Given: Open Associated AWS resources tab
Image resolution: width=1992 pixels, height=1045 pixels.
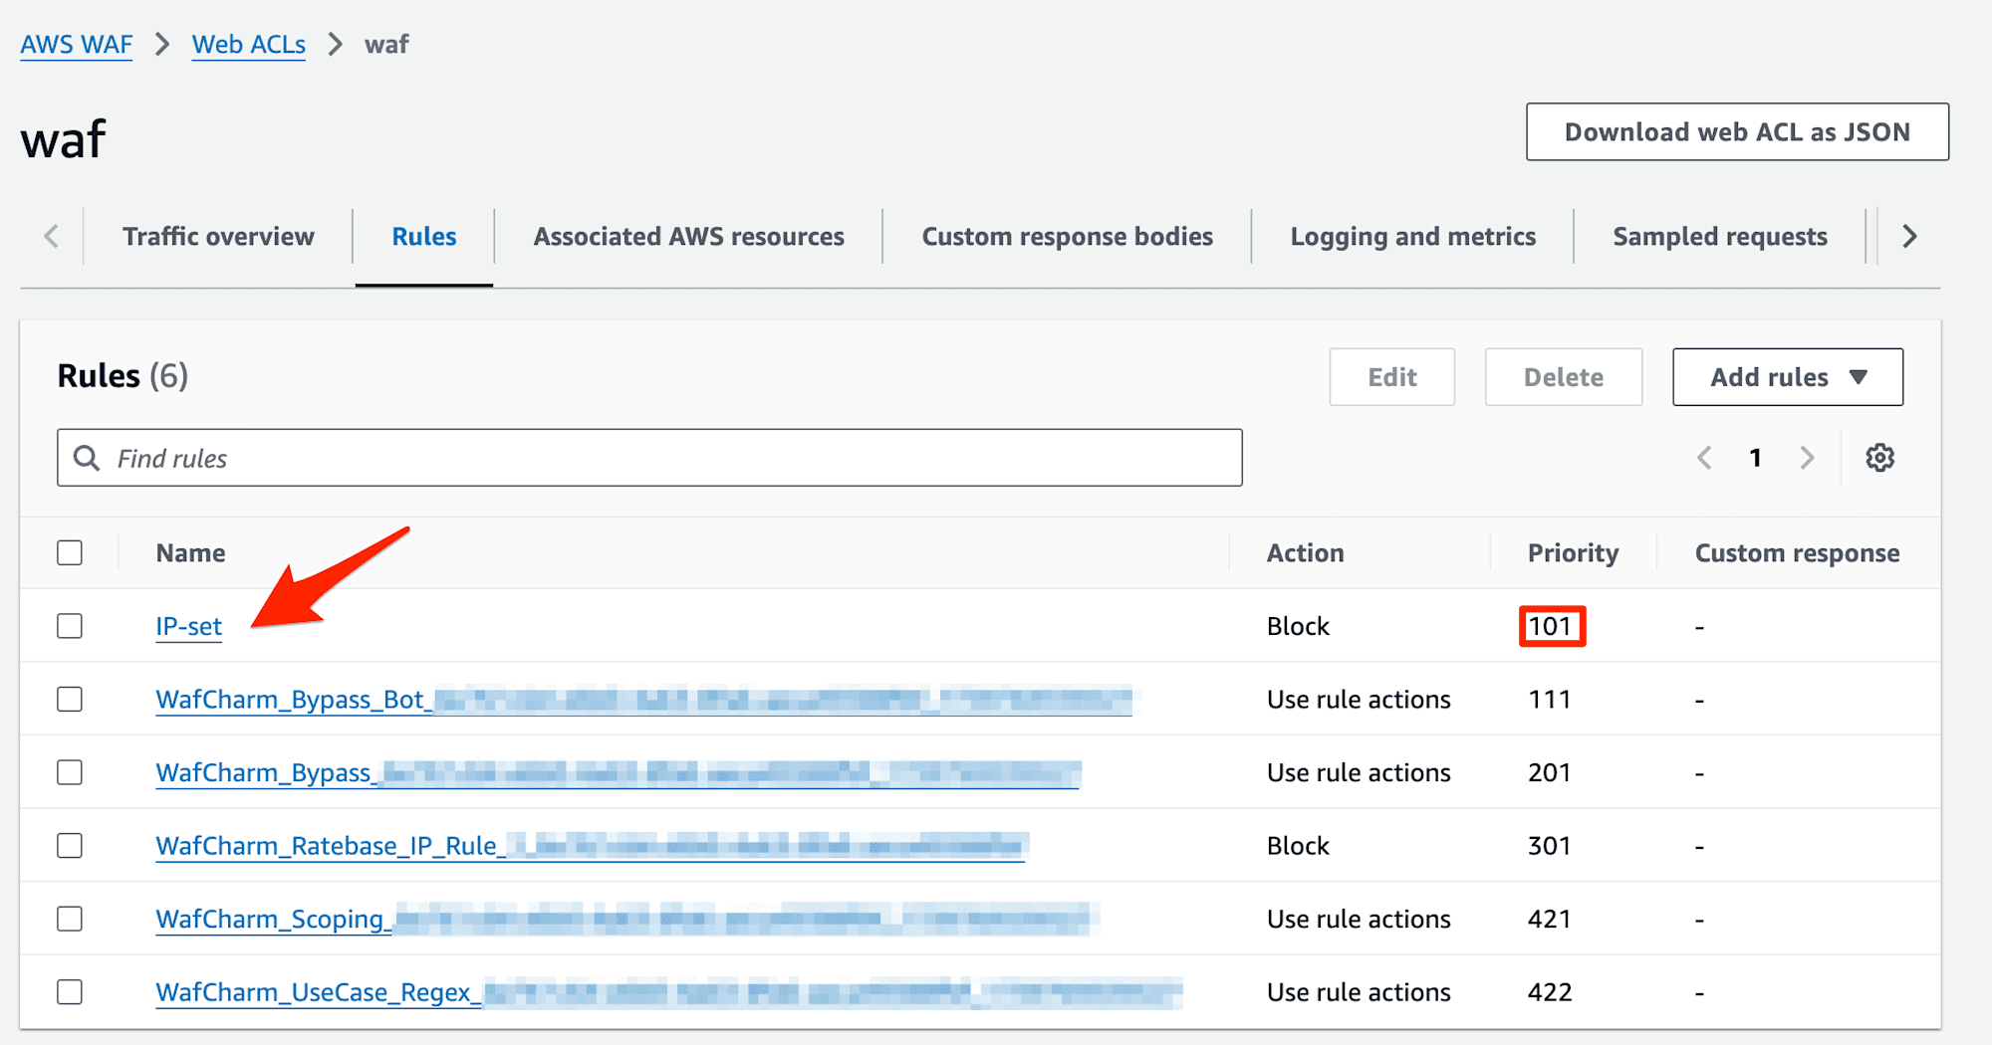Looking at the screenshot, I should pyautogui.click(x=688, y=237).
